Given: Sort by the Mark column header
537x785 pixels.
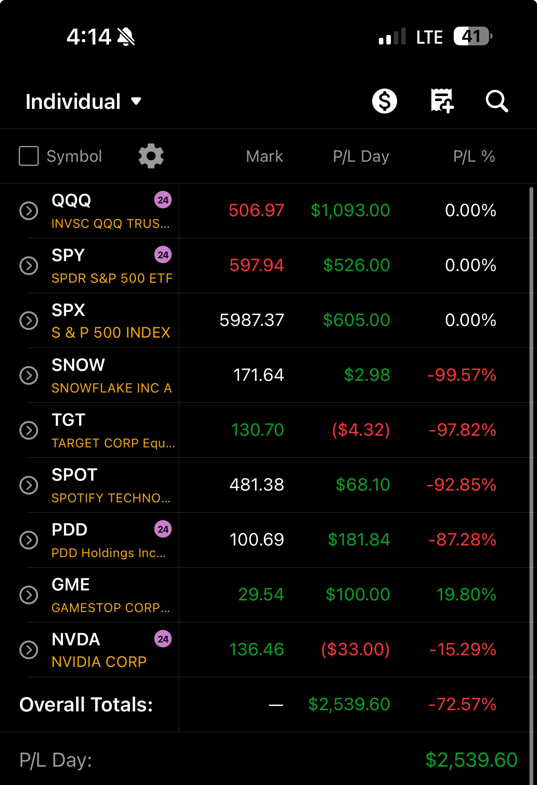Looking at the screenshot, I should [x=264, y=157].
